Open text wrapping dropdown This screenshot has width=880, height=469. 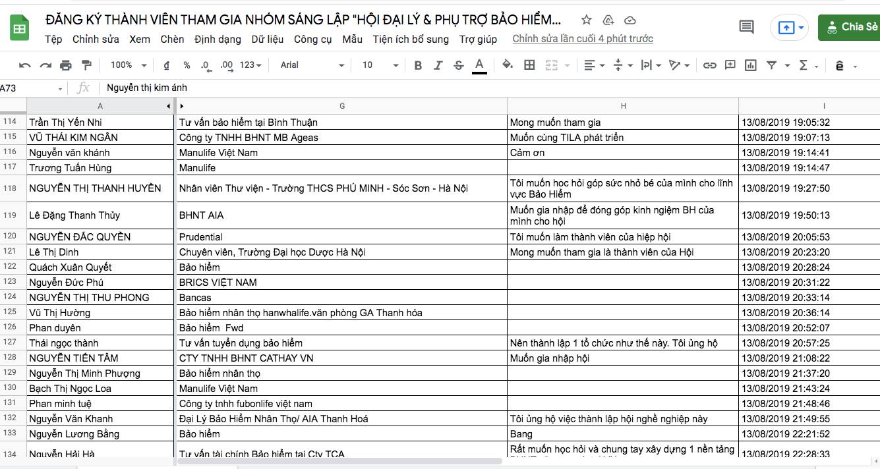[651, 65]
